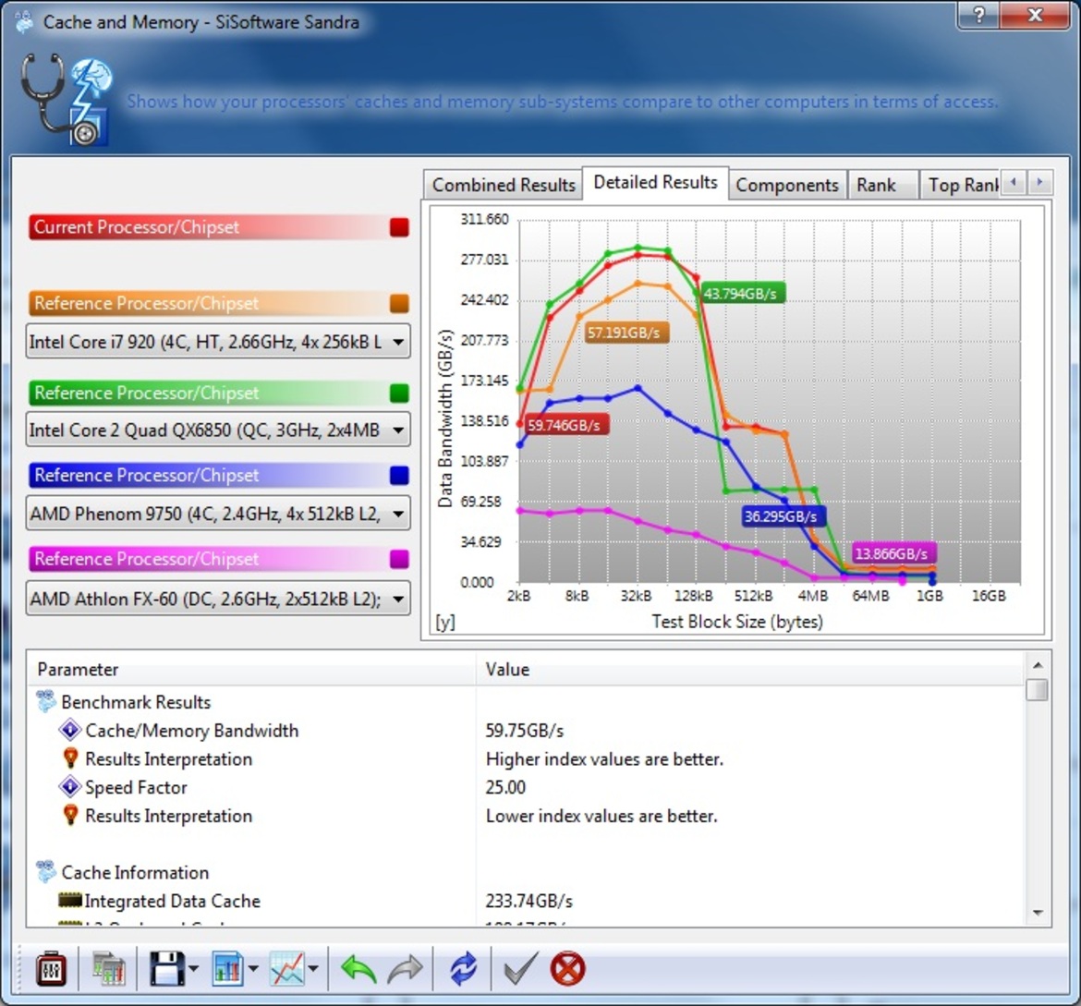Select the Speed Factor row
1081x1006 pixels.
(x=526, y=787)
